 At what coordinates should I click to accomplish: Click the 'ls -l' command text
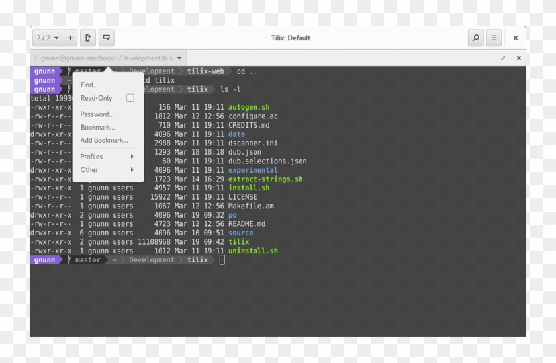click(230, 89)
